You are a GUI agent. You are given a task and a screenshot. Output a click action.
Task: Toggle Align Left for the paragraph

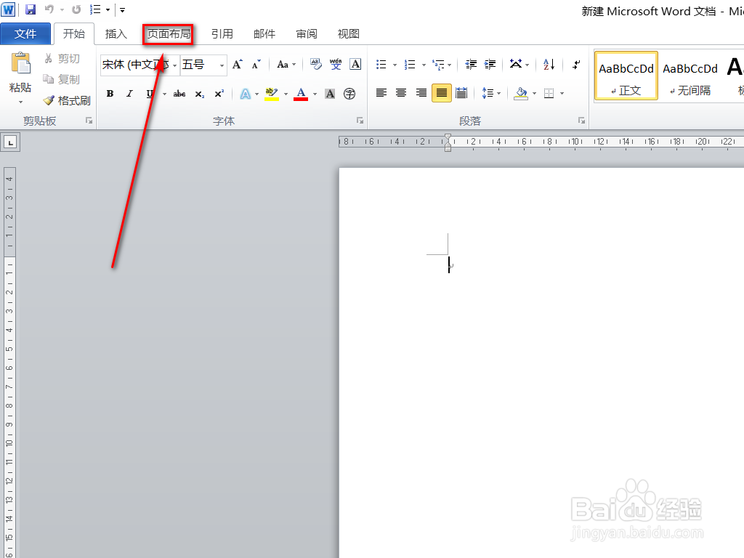coord(381,93)
